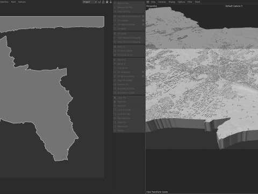Open the viewport Filter menu
The height and width of the screenshot is (194, 258).
pos(190,2)
